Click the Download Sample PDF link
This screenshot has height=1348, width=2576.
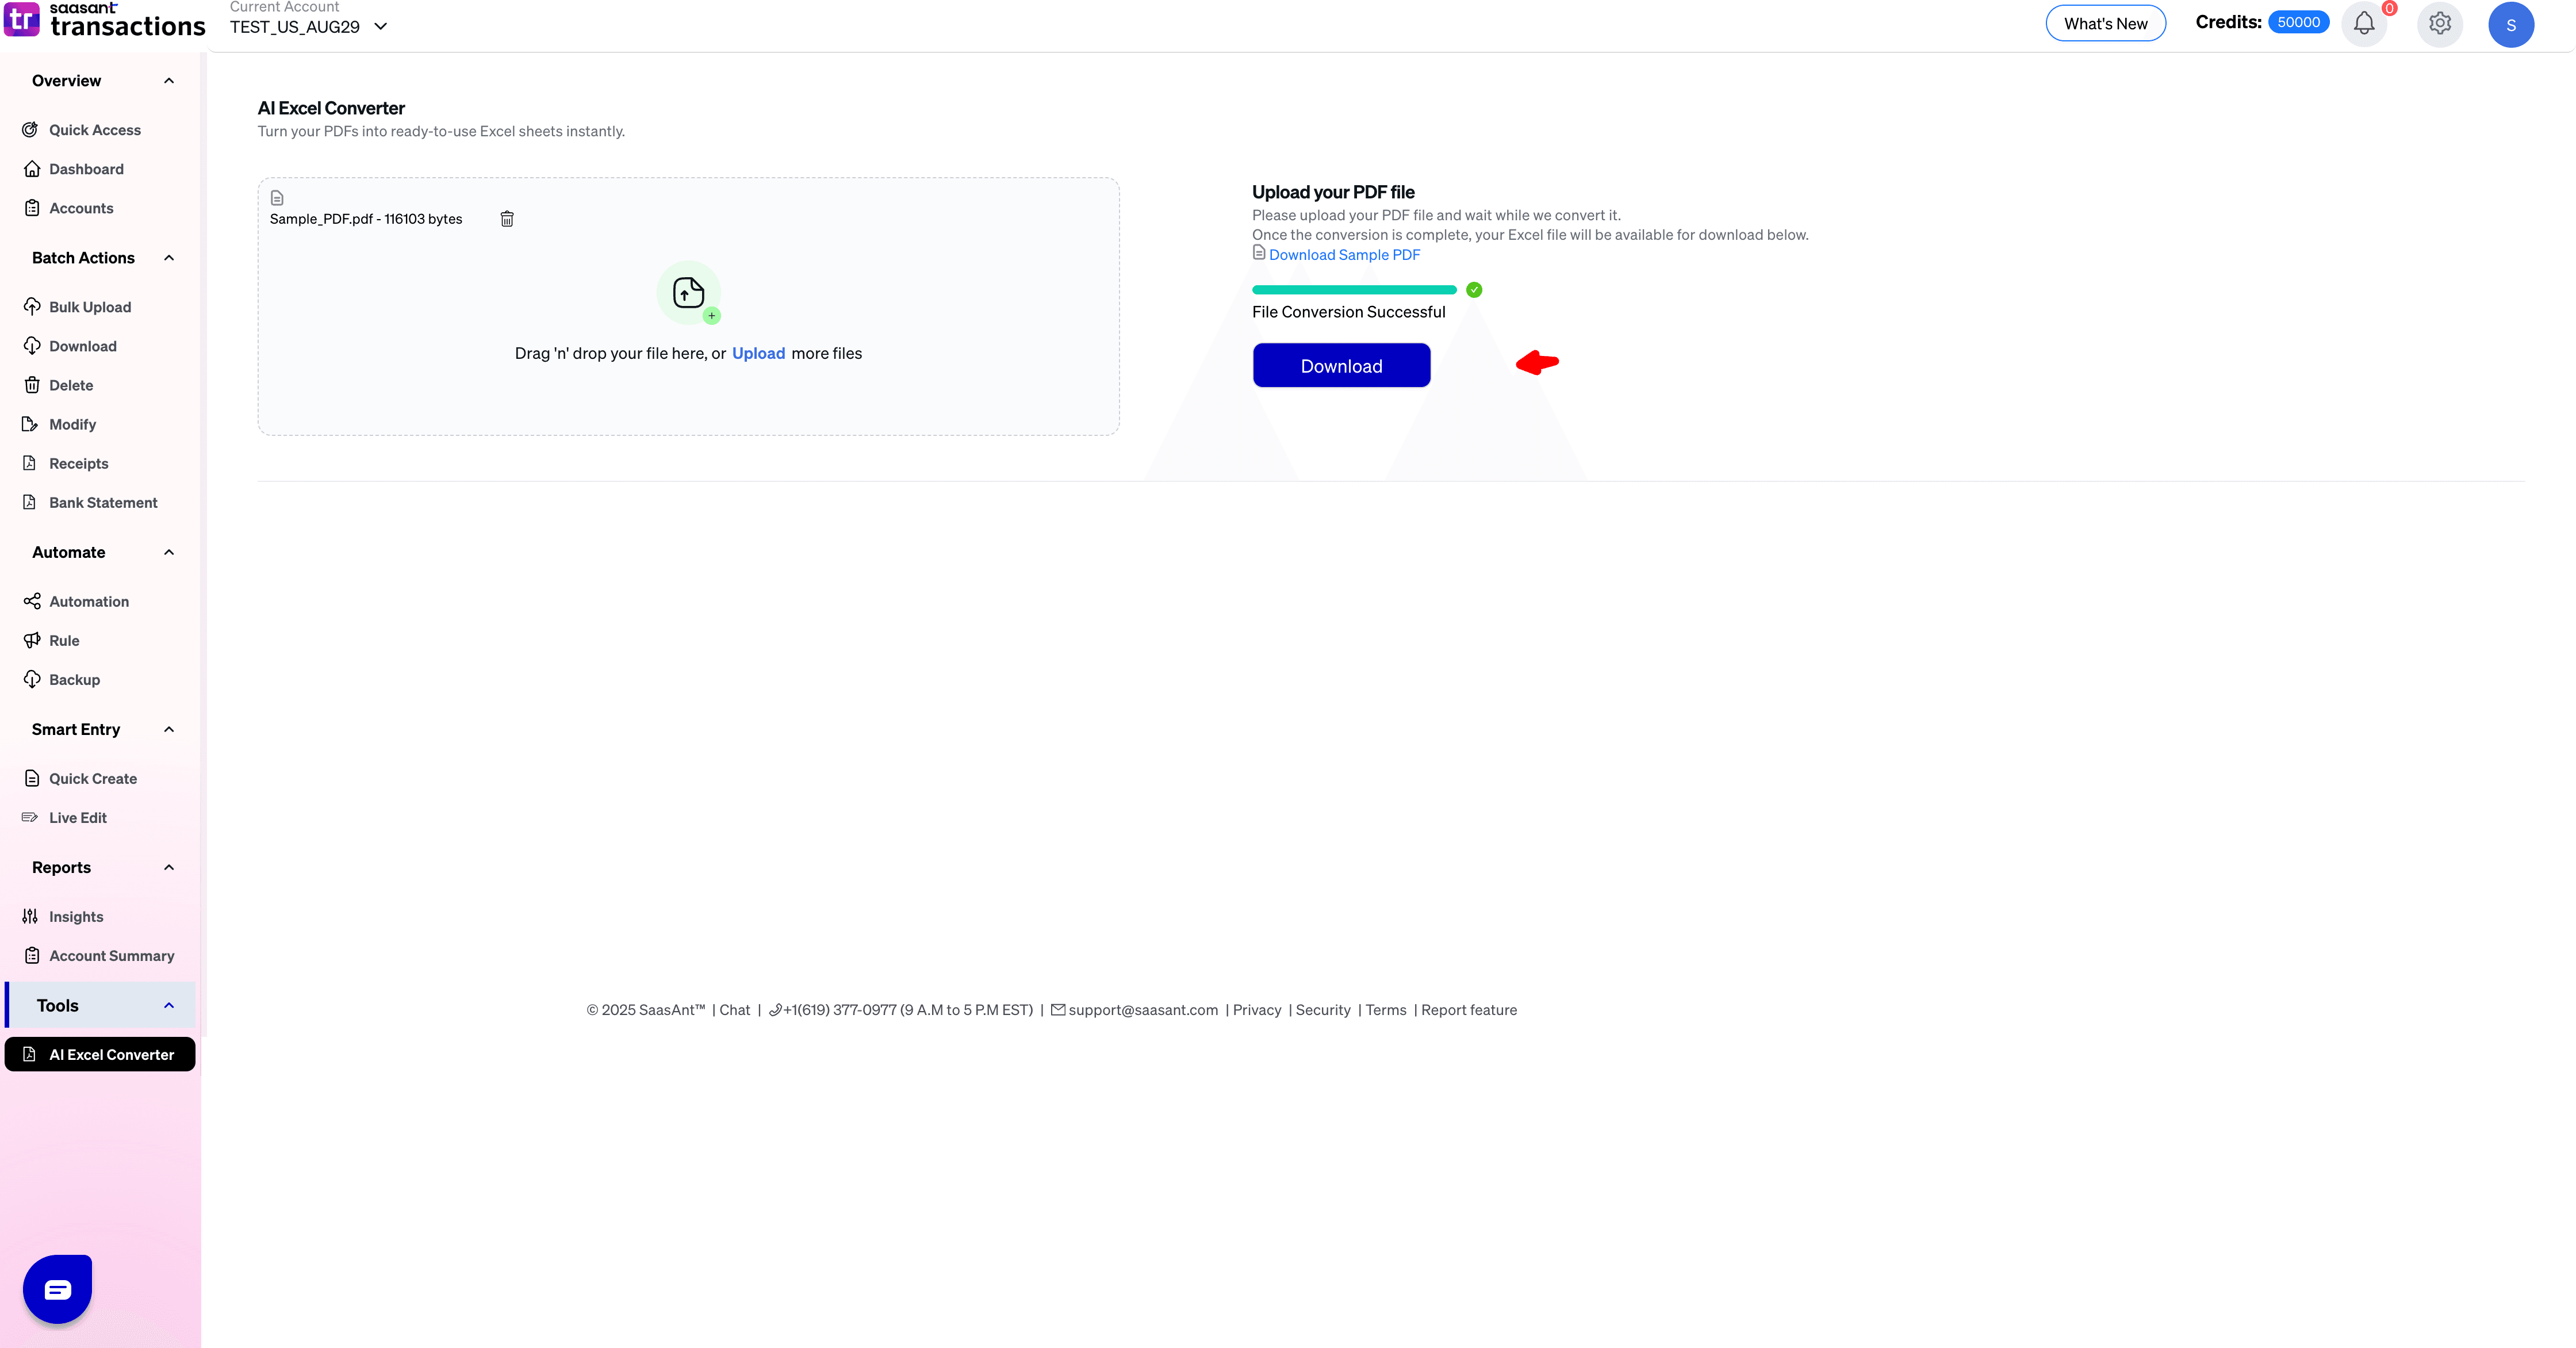coord(1344,255)
